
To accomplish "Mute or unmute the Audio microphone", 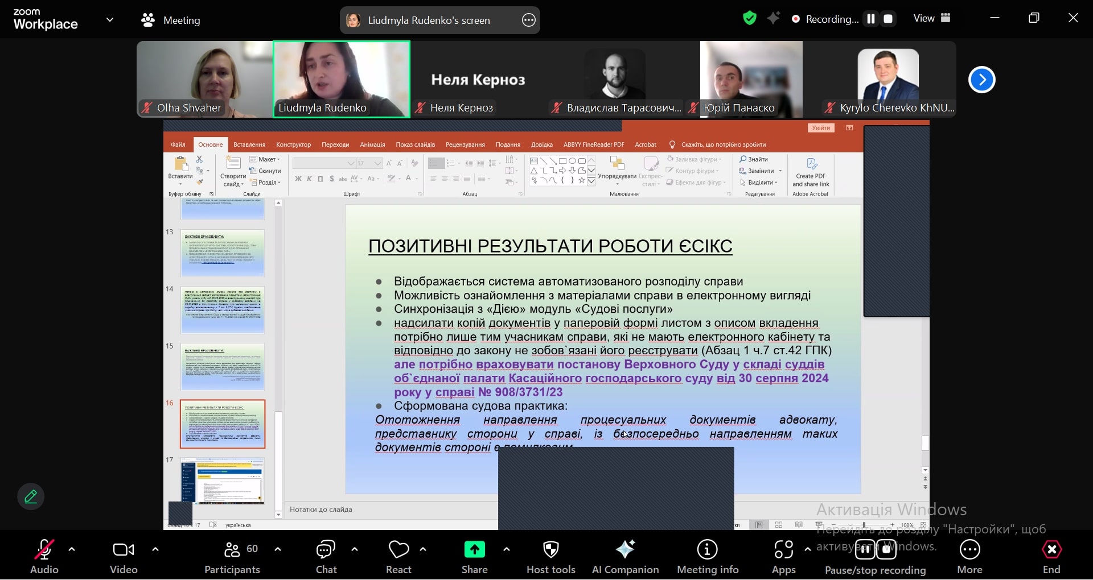I will [x=44, y=556].
